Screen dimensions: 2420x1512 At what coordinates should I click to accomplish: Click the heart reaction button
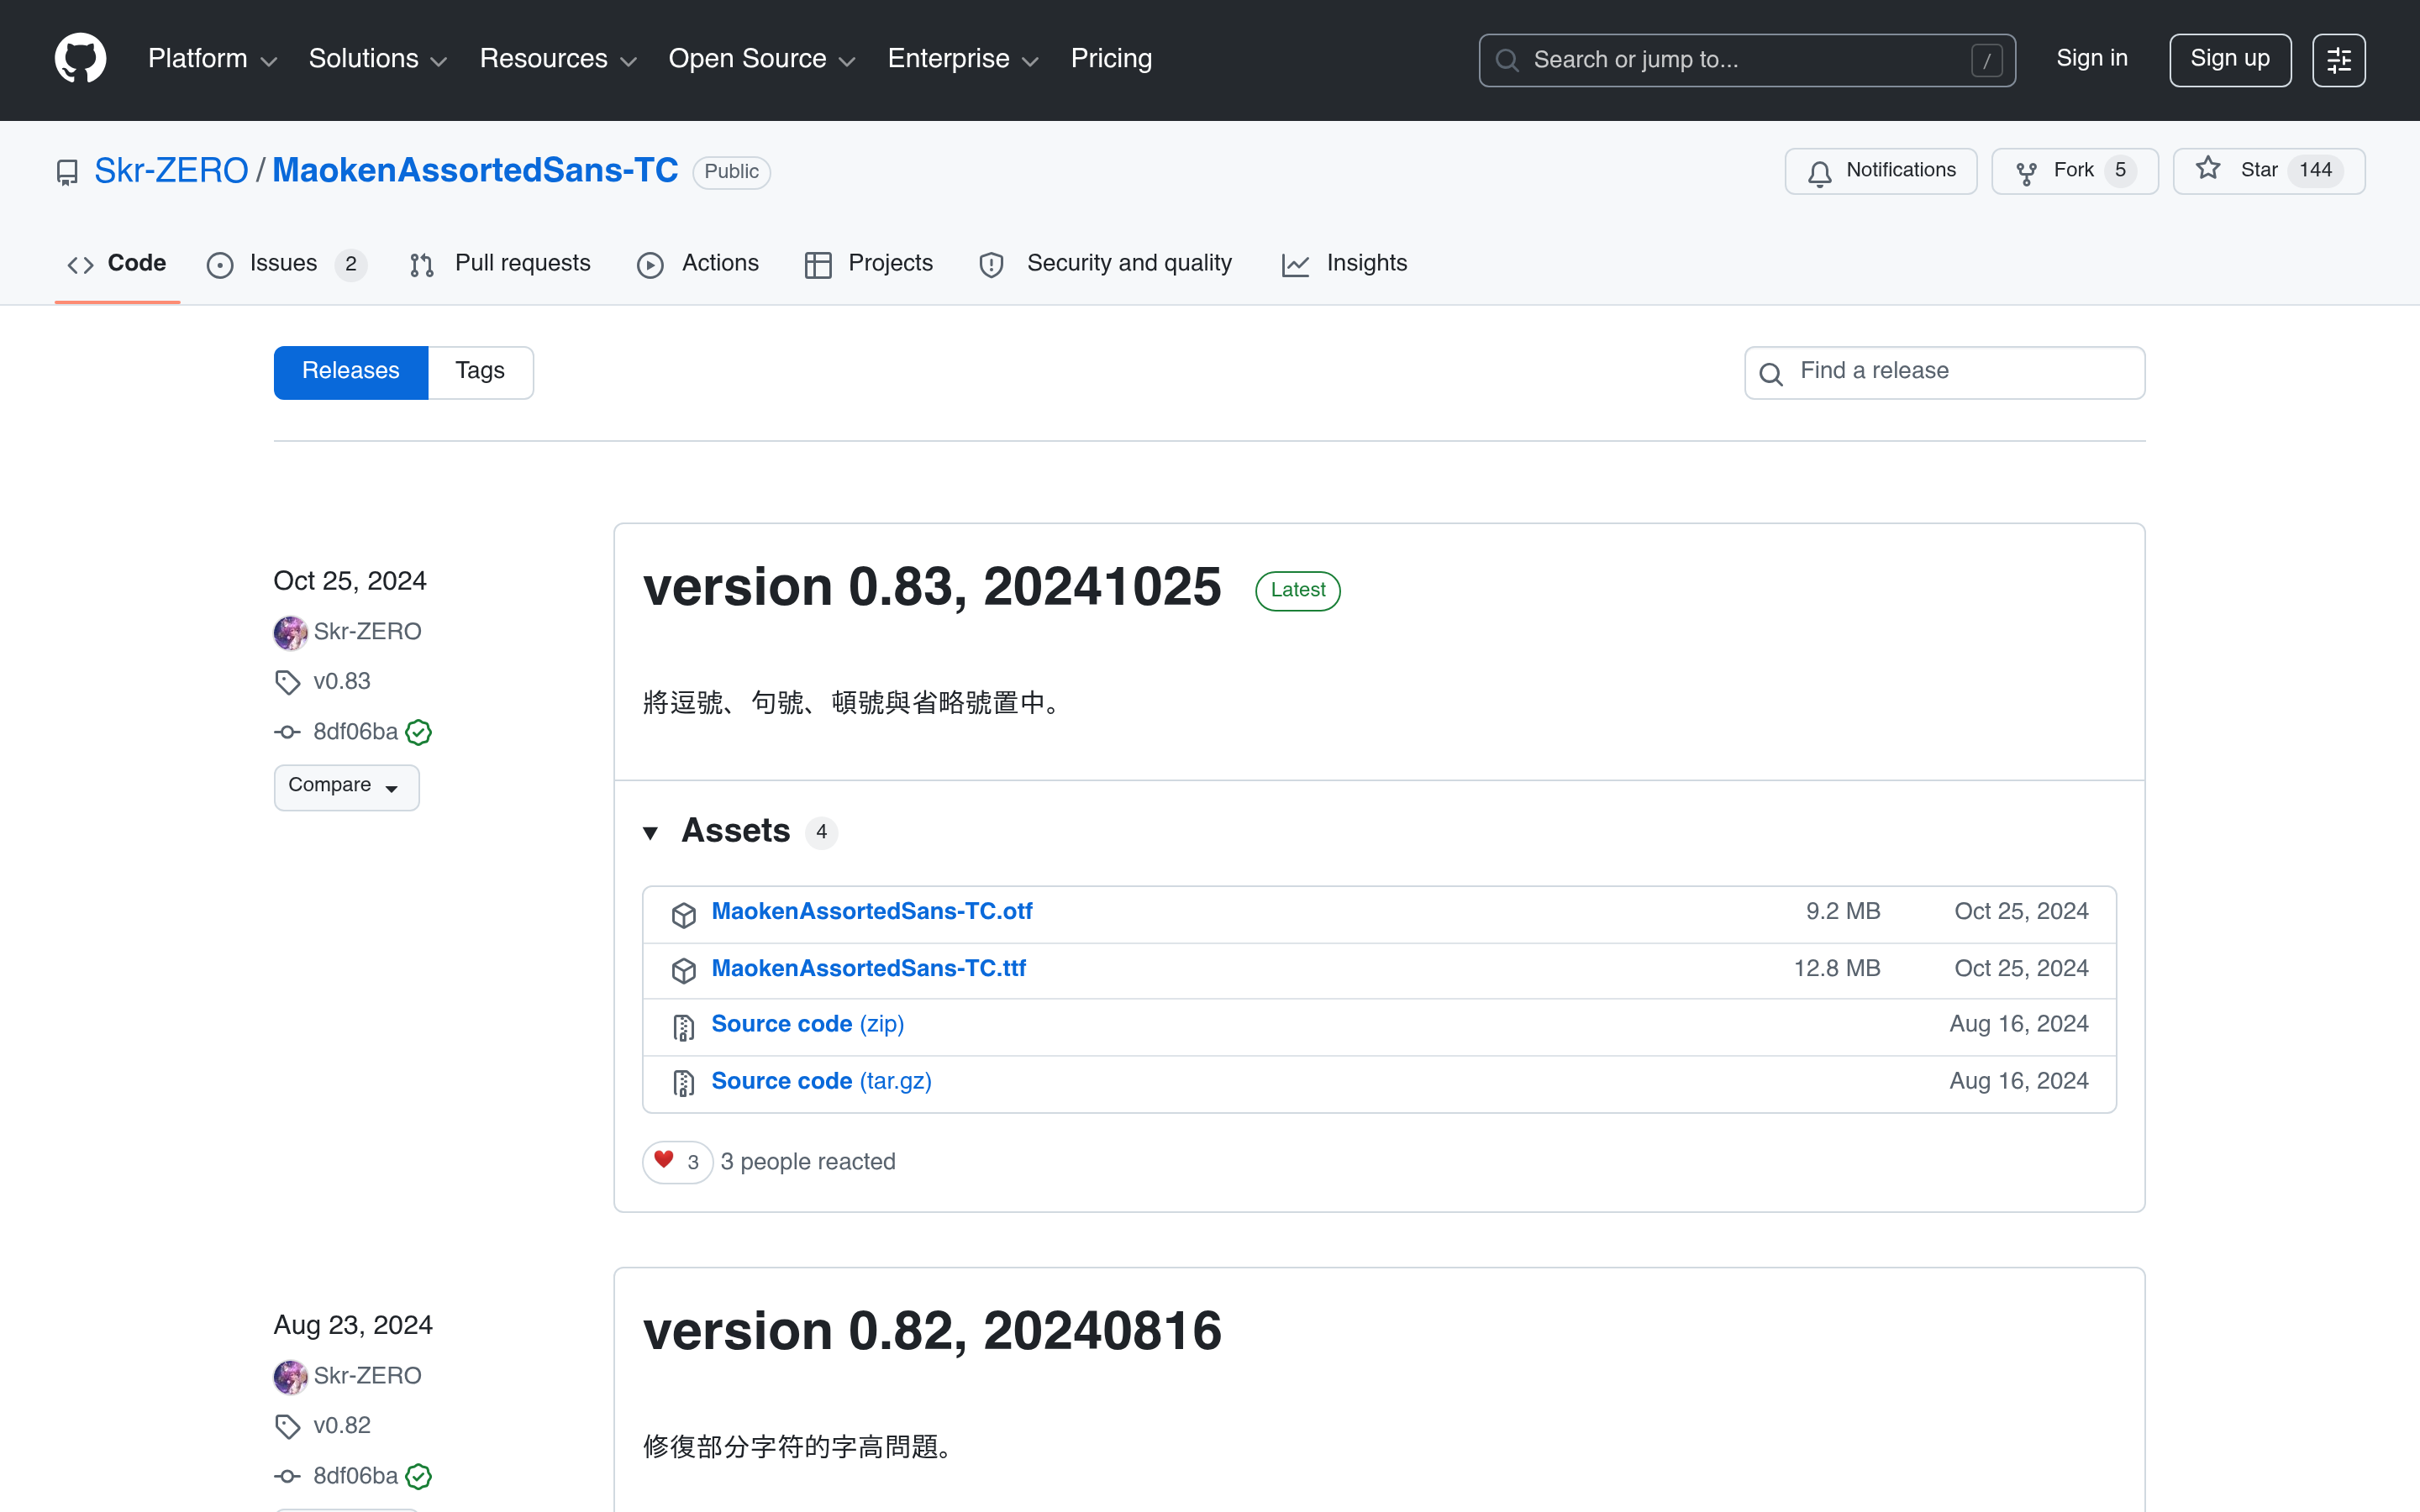677,1162
